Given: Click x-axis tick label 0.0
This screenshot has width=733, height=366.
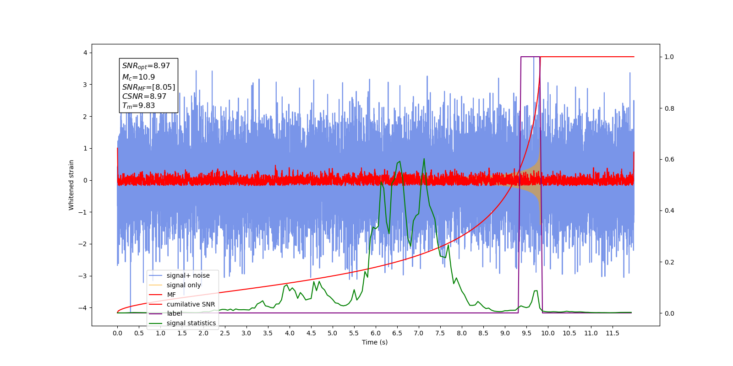Looking at the screenshot, I should [117, 333].
